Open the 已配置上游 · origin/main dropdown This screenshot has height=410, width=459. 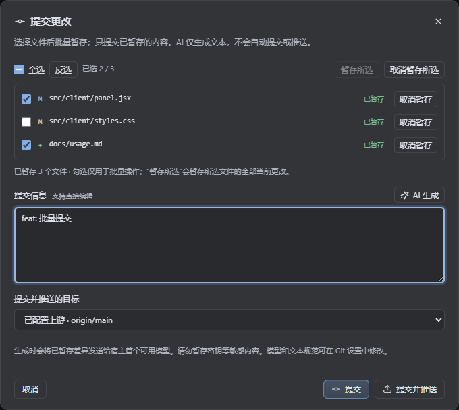point(230,320)
